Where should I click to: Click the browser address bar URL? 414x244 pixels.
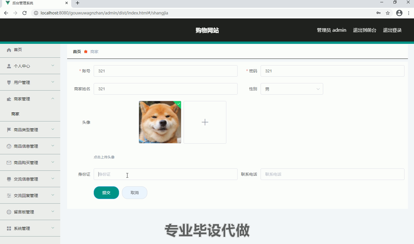pos(104,13)
